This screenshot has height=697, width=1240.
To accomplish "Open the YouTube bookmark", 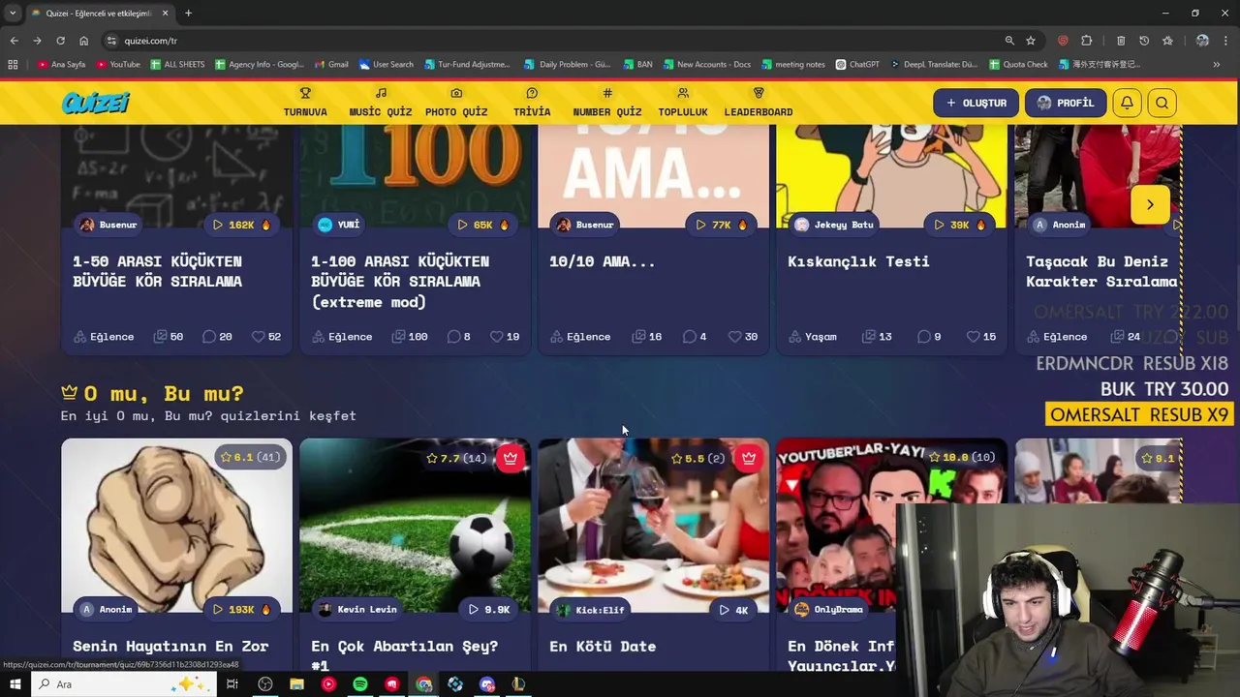I will pyautogui.click(x=117, y=65).
